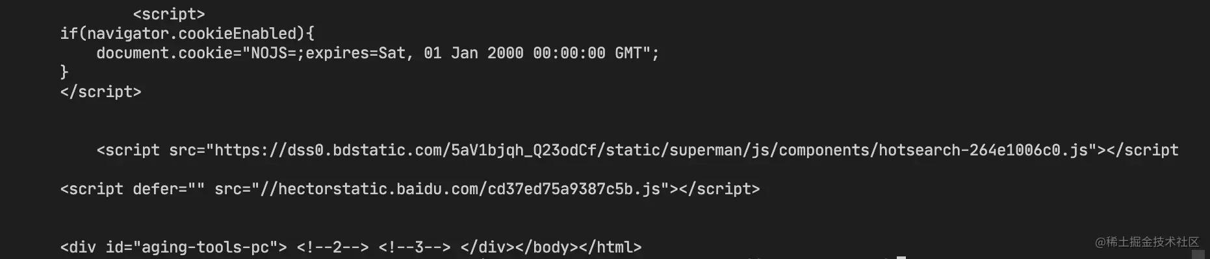Click the "NOJS=;expires=Sat" string text

pos(328,53)
